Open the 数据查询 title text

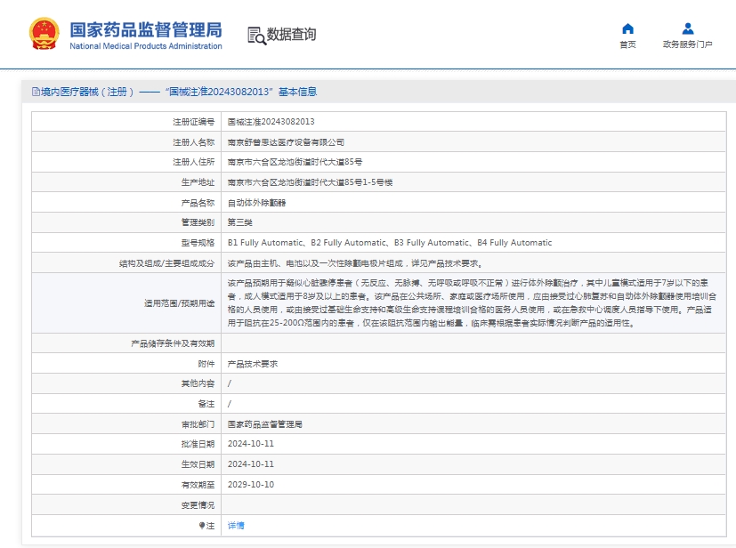click(x=292, y=35)
